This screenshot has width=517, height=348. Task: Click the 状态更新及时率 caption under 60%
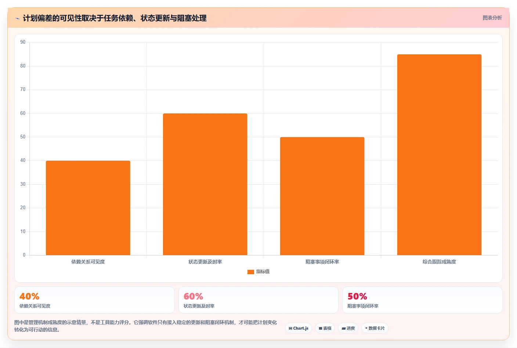[x=199, y=306]
